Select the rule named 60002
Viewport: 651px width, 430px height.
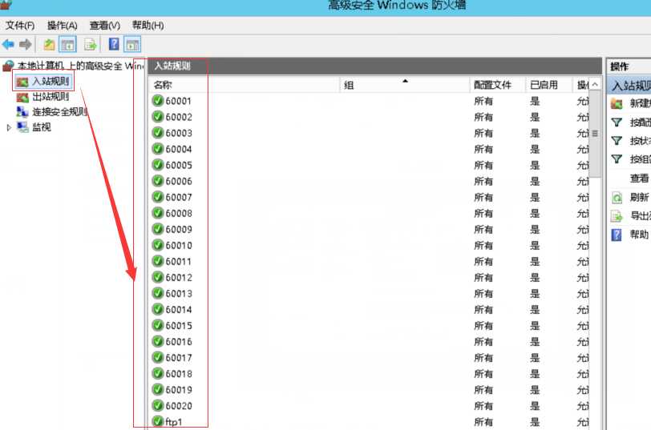point(179,118)
